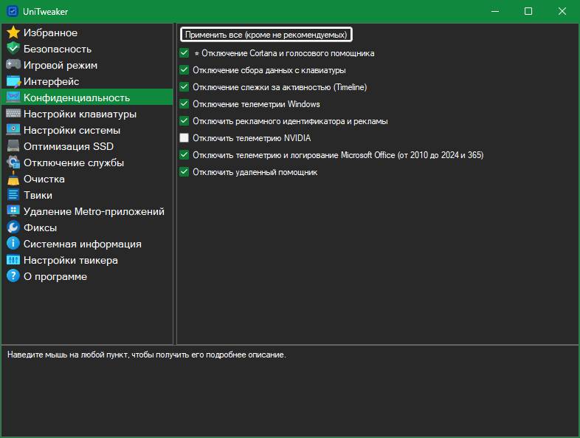
Task: Toggle Отключение сбора данных с клавиатуры
Action: 184,70
